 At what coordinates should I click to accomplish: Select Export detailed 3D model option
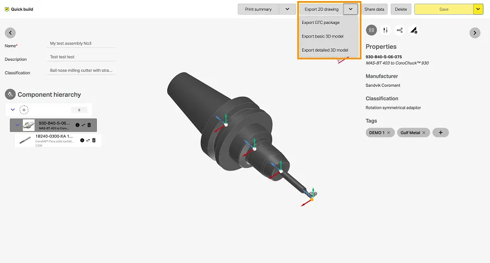coord(324,50)
